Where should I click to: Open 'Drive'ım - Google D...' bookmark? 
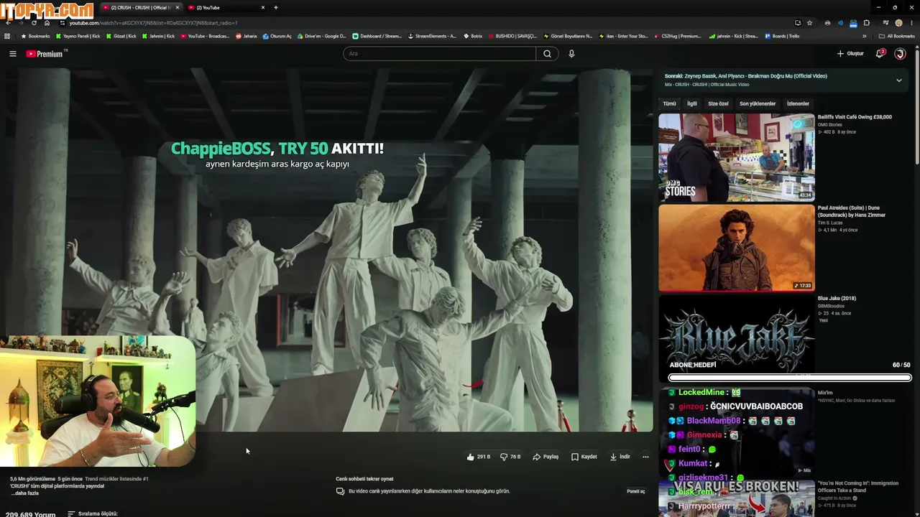322,36
